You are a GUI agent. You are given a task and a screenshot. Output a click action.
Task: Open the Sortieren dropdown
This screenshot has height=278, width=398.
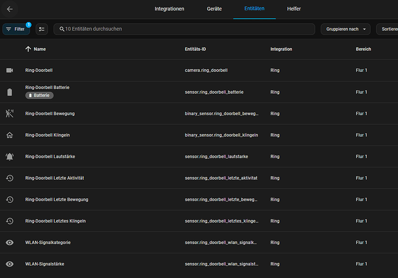386,29
